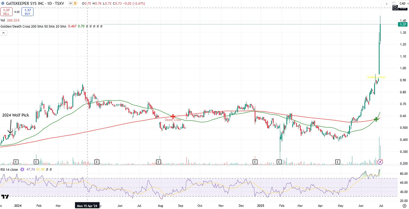The width and height of the screenshot is (409, 209).
Task: Select the Golden/Death Cross indicator legend
Action: (51, 26)
